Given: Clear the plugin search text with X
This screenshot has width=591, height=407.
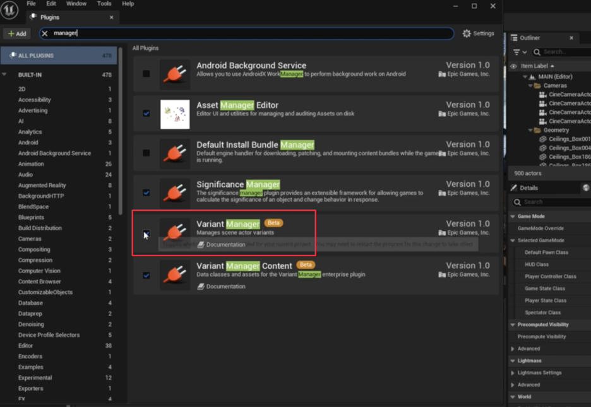Looking at the screenshot, I should pos(44,33).
